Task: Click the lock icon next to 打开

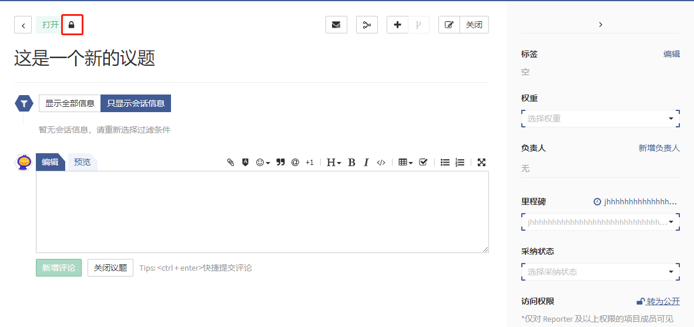Action: click(72, 25)
